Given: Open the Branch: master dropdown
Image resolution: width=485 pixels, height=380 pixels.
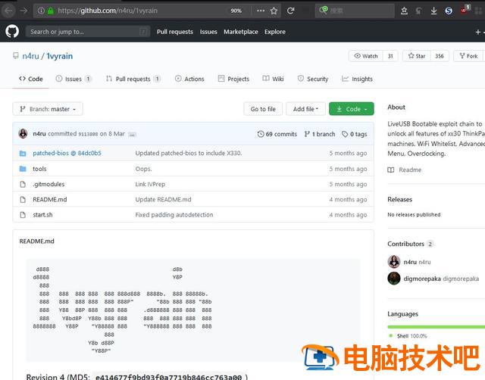Looking at the screenshot, I should click(48, 109).
